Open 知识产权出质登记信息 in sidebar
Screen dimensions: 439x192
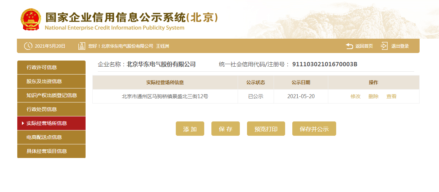click(x=51, y=95)
